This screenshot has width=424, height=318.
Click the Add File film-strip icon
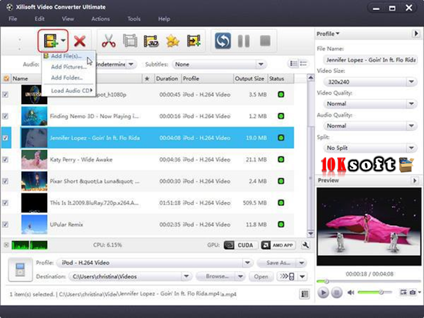coord(50,41)
